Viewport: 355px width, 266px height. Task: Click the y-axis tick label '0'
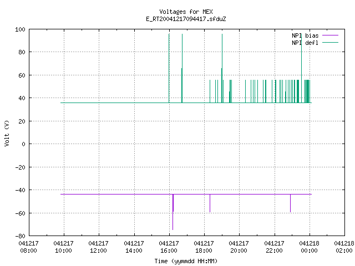(23, 144)
